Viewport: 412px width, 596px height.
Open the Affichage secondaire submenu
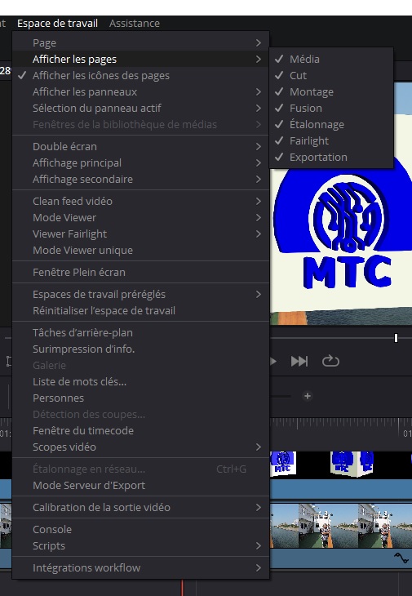coord(140,180)
